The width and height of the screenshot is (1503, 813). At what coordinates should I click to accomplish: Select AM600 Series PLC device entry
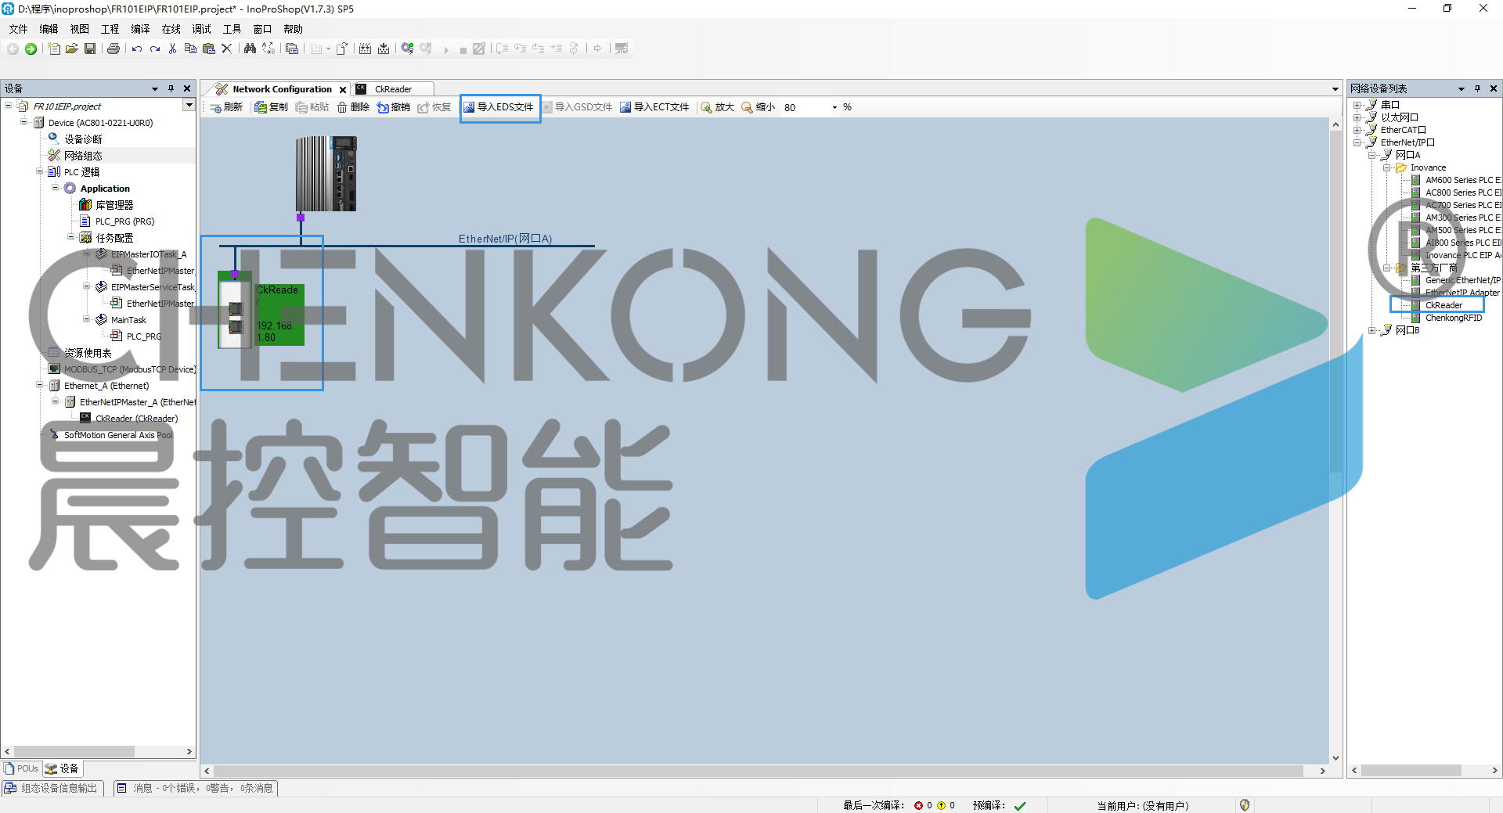(x=1462, y=180)
